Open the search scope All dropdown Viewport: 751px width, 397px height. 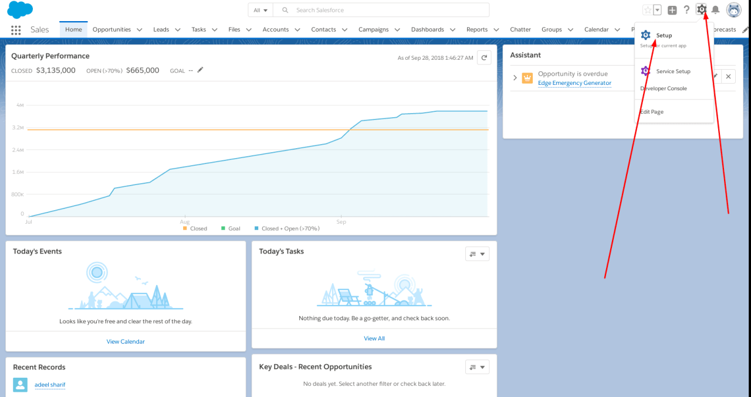[x=261, y=10]
